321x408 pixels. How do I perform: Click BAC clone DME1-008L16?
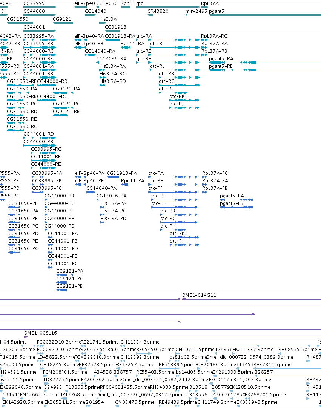pos(40,333)
